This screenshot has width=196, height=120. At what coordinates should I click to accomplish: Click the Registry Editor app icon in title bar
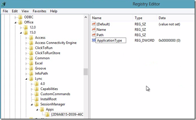(x=4, y=4)
